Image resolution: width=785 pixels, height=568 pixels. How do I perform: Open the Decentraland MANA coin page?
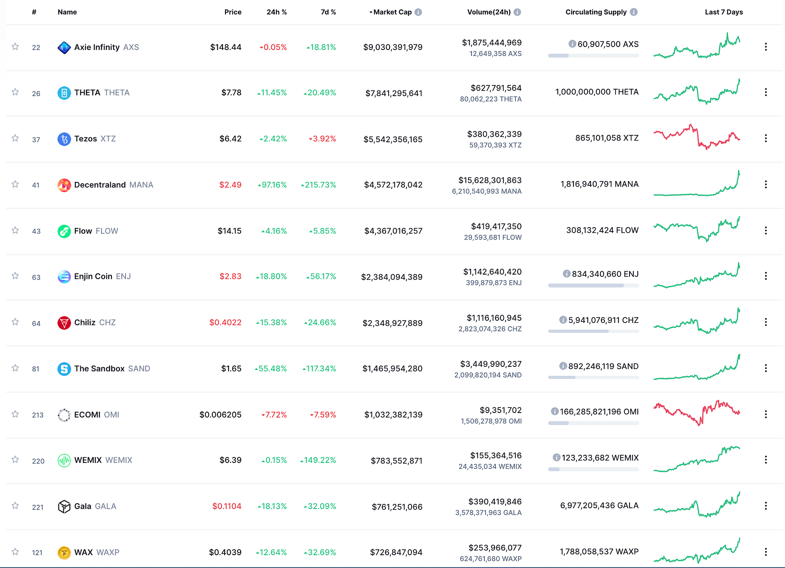(114, 184)
